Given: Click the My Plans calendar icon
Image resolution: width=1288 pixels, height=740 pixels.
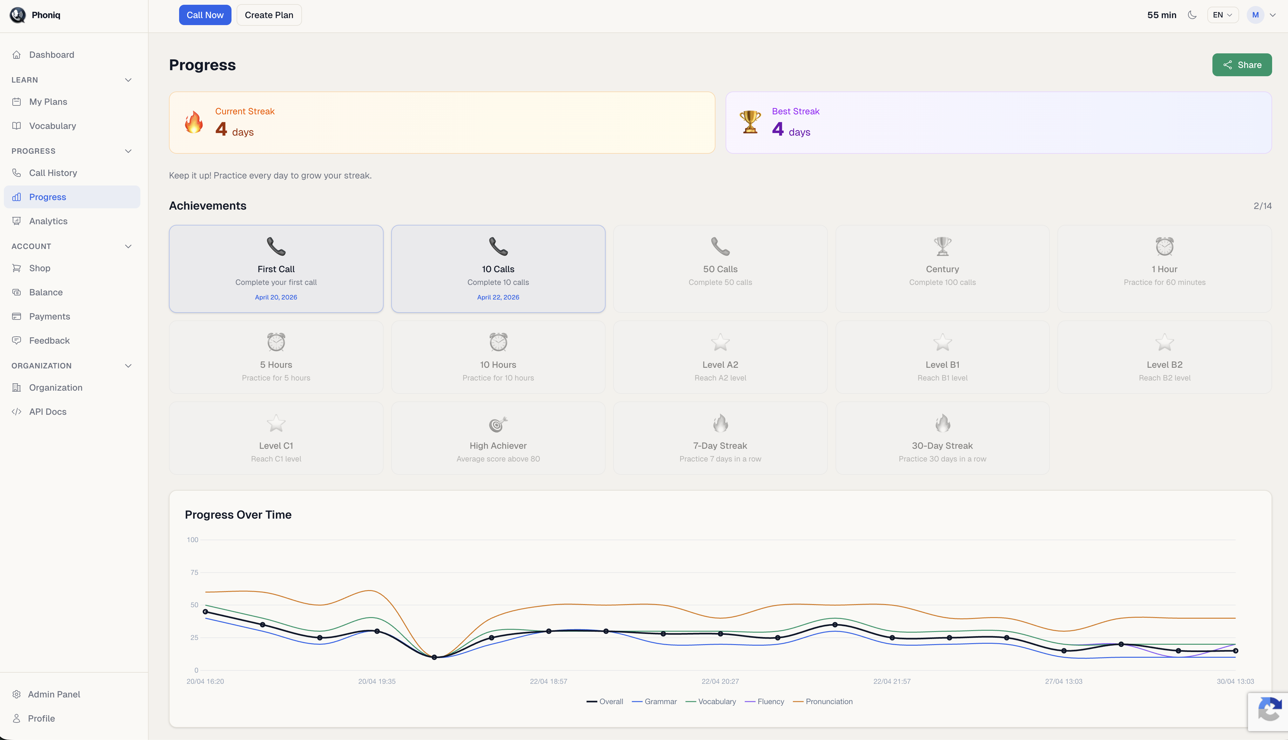Looking at the screenshot, I should click(17, 102).
